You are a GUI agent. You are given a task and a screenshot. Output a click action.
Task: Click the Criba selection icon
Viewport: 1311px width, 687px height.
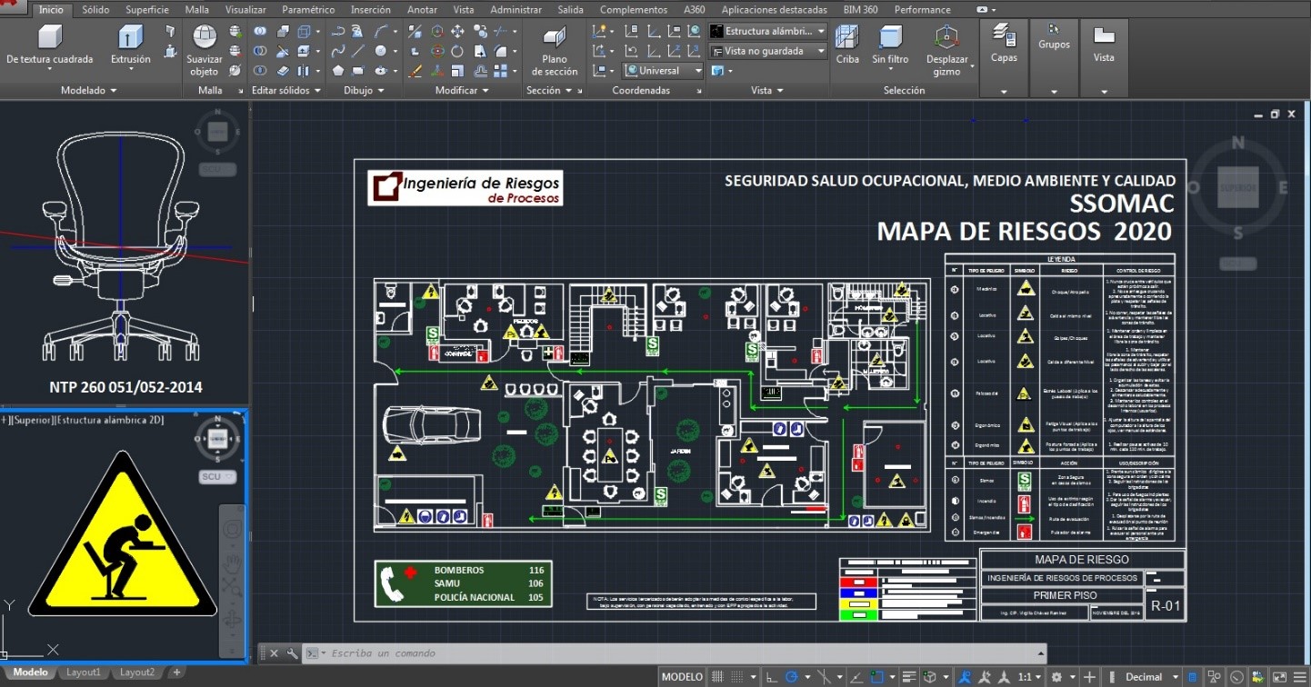pyautogui.click(x=847, y=43)
